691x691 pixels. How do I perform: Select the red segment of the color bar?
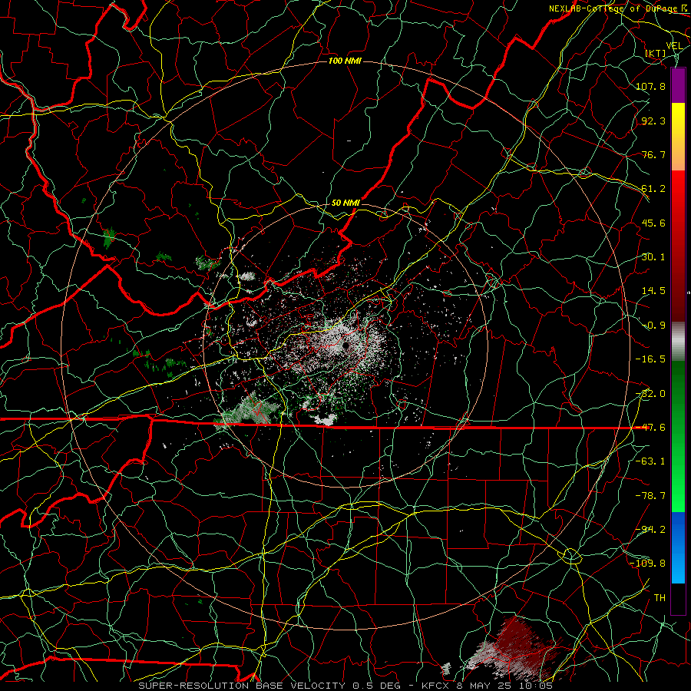(678, 246)
